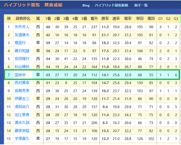Click the G1 column header

[160, 19]
